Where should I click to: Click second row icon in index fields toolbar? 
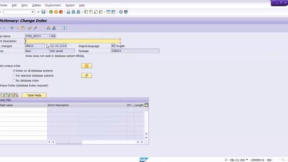click(7, 95)
